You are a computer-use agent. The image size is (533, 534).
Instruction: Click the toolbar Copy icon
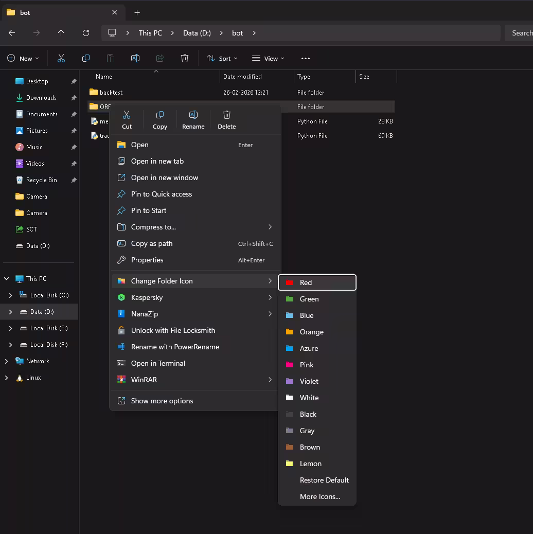click(x=86, y=58)
